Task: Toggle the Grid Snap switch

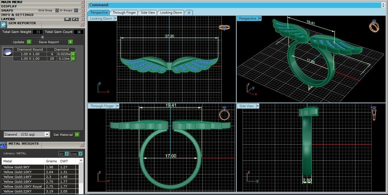Action: (x=57, y=11)
